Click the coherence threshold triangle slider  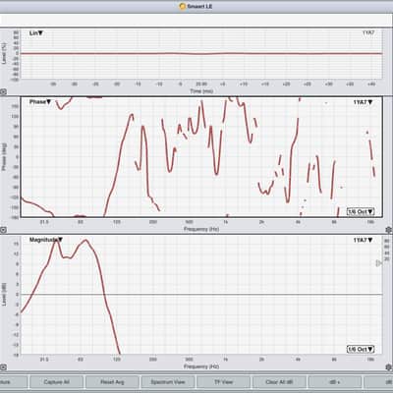[x=378, y=263]
